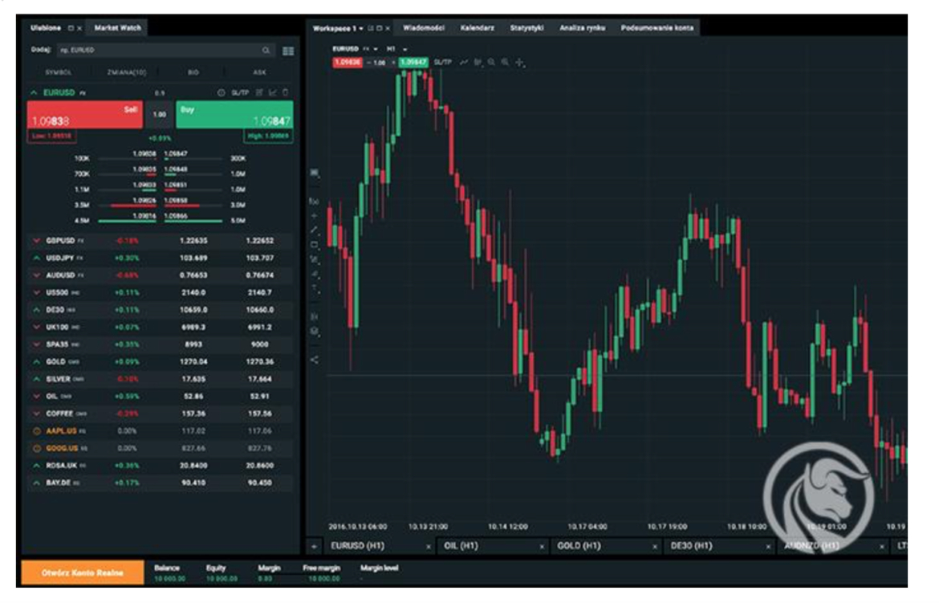Switch to the Kalendarz tab

pyautogui.click(x=476, y=28)
